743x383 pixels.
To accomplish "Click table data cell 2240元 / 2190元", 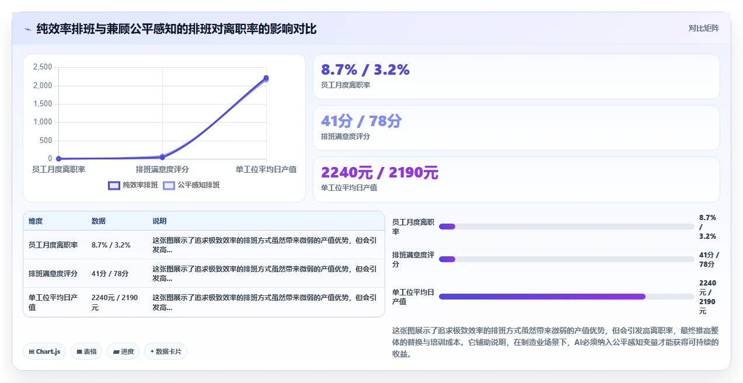I will coord(115,302).
